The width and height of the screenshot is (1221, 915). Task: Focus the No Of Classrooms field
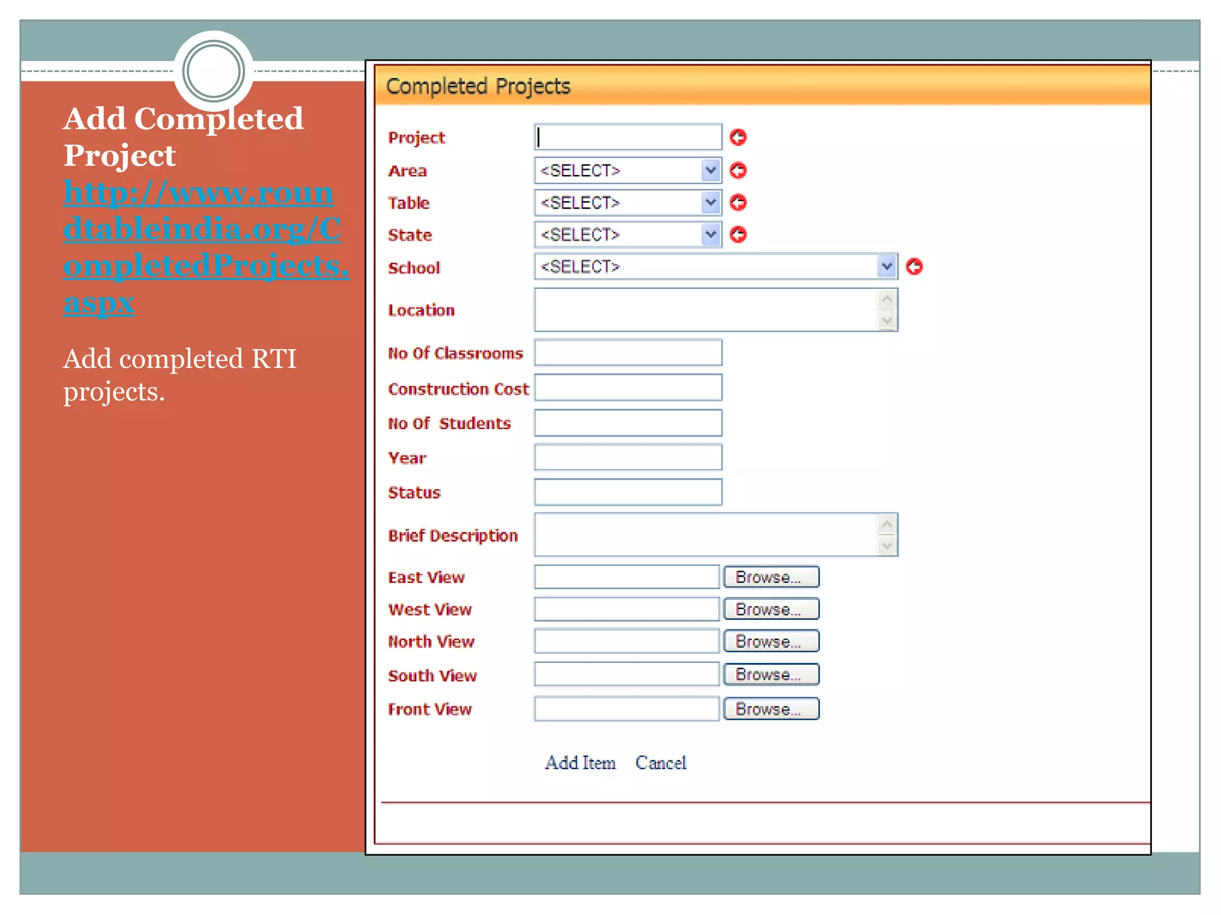628,353
